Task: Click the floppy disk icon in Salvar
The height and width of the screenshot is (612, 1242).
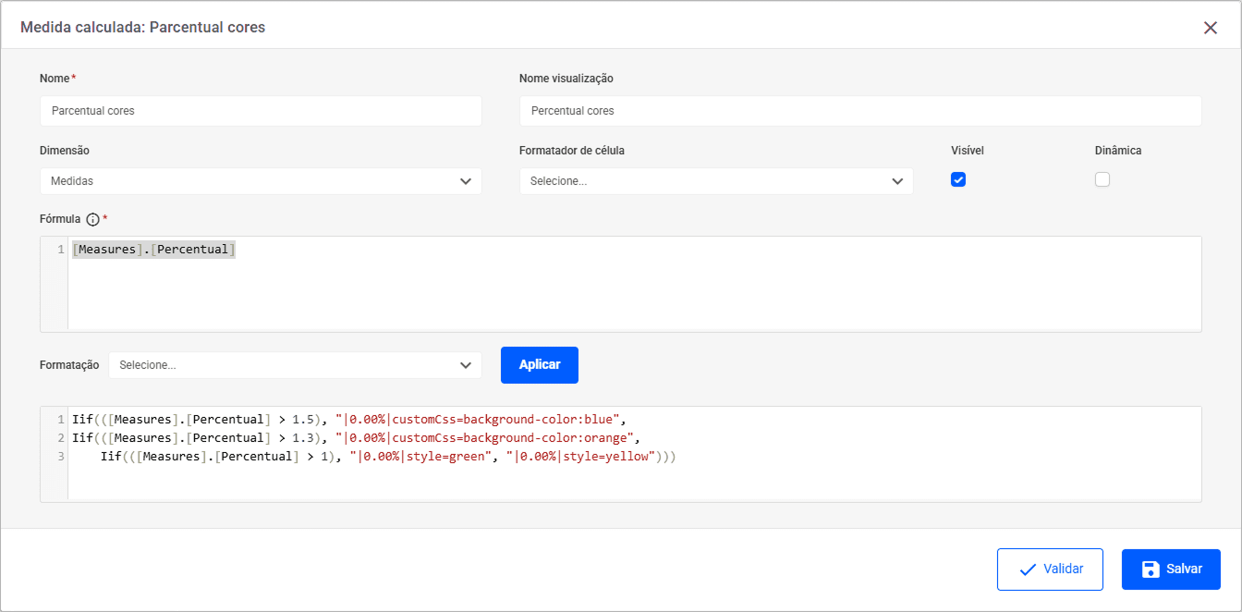Action: (x=1151, y=569)
